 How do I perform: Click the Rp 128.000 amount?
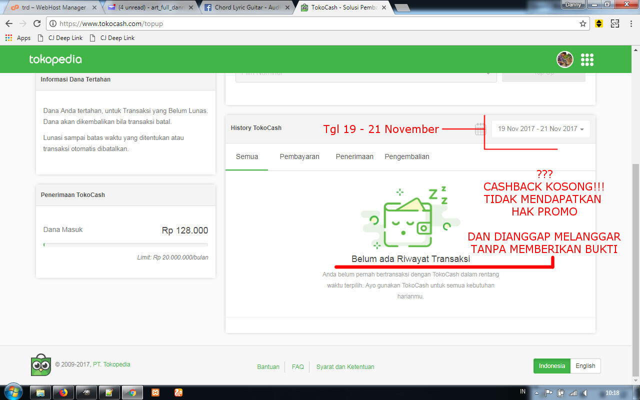(185, 230)
